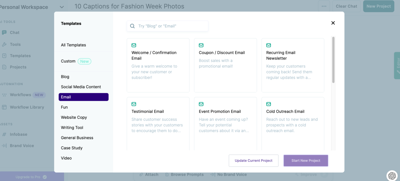The image size is (400, 181).
Task: Click the envelope icon on Welcome Email card
Action: (134, 45)
